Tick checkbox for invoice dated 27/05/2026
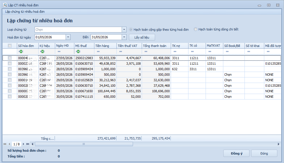 10,58
